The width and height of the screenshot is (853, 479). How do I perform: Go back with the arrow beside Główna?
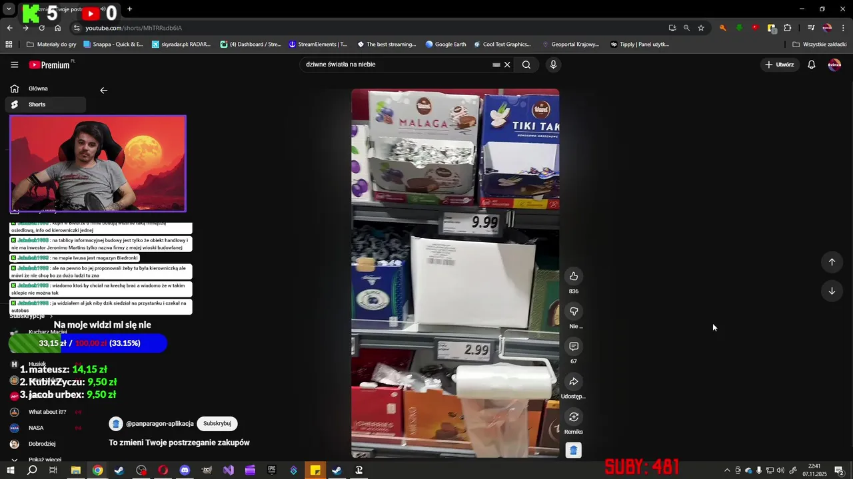tap(103, 90)
